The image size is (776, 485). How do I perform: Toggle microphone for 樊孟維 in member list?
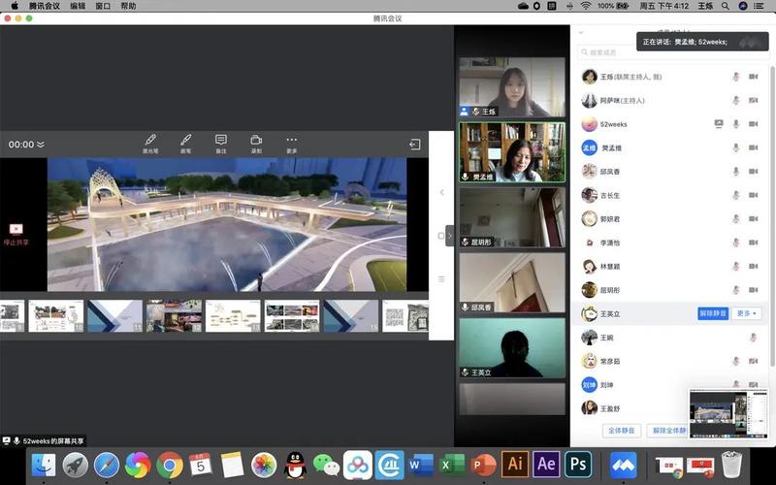tap(736, 147)
